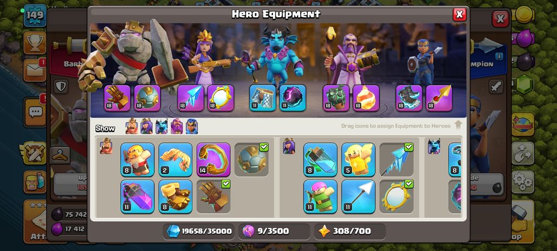557x251 pixels.
Task: Open the Barbarian Puppet equipment, level 8
Action: [137, 159]
